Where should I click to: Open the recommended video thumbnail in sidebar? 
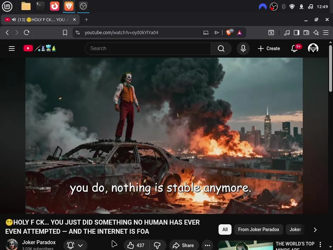(x=246, y=245)
